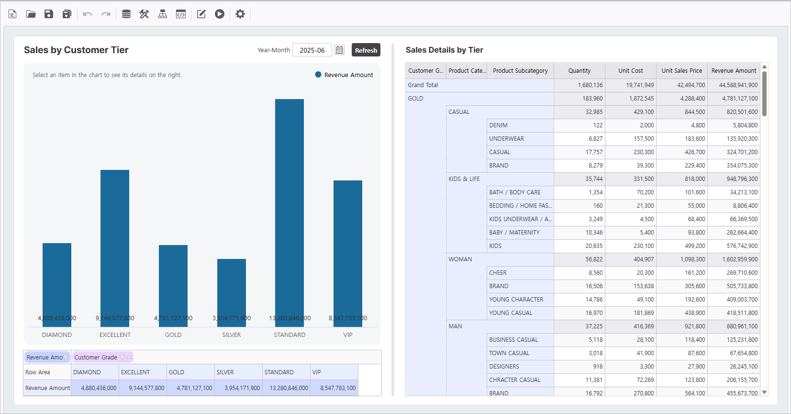Run the report with play icon
Viewport: 791px width, 414px height.
(x=220, y=14)
